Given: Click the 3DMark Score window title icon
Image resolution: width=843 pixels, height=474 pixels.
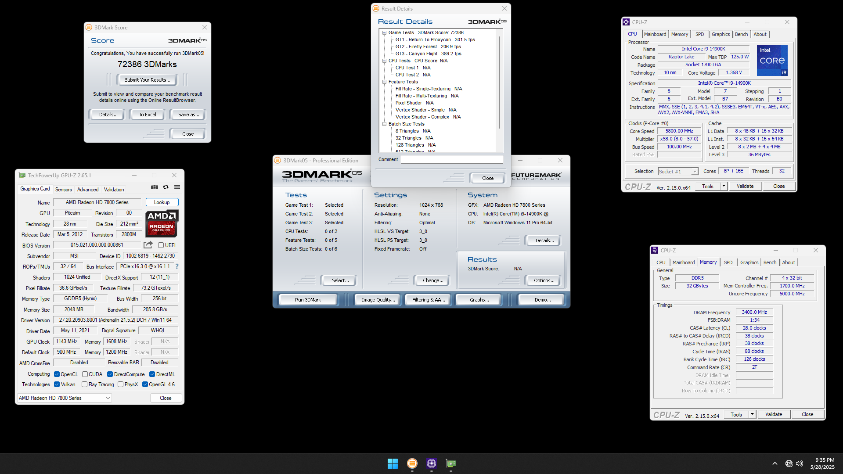Looking at the screenshot, I should [89, 27].
